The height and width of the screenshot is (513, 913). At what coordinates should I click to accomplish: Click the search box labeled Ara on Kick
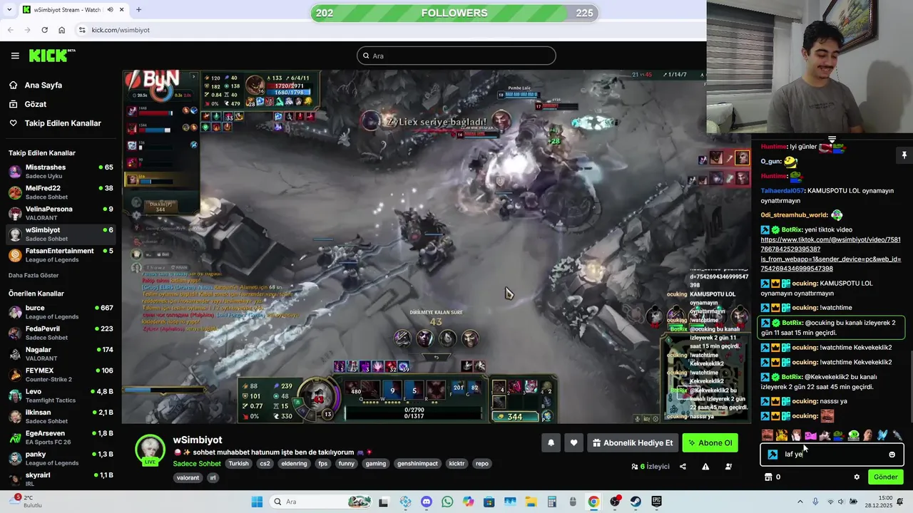(x=456, y=56)
